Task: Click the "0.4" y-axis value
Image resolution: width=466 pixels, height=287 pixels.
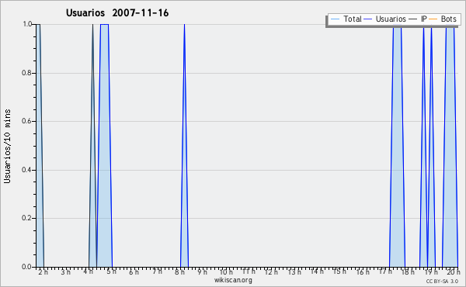Action: pos(27,170)
